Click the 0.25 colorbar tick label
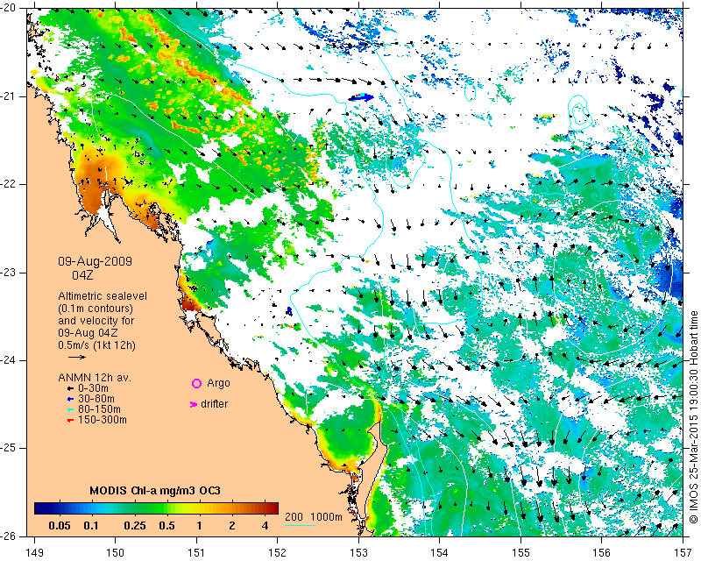Viewport: 701px width, 561px height. coord(135,526)
